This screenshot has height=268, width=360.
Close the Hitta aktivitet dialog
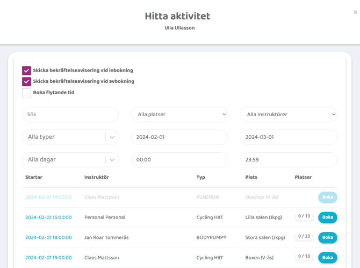click(x=355, y=12)
